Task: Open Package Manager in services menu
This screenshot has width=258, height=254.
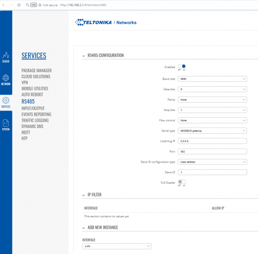Action: click(37, 70)
